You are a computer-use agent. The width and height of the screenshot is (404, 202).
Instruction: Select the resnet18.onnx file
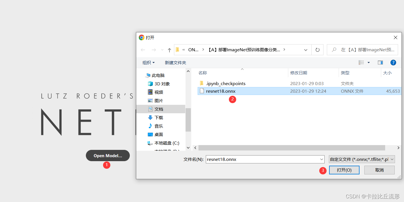tap(300, 91)
